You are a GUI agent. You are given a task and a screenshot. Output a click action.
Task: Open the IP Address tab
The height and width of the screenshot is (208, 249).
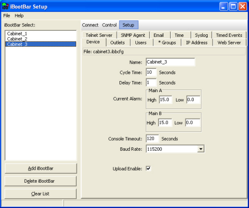tap(197, 43)
